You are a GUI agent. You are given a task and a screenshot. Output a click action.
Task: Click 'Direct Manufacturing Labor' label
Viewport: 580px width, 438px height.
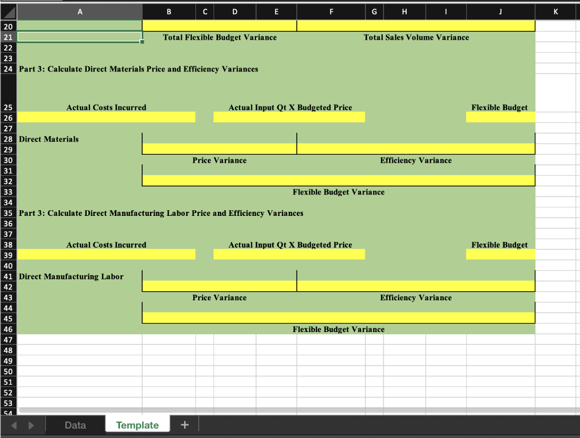point(71,277)
